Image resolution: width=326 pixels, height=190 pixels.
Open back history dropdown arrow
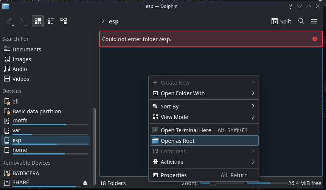point(13,25)
